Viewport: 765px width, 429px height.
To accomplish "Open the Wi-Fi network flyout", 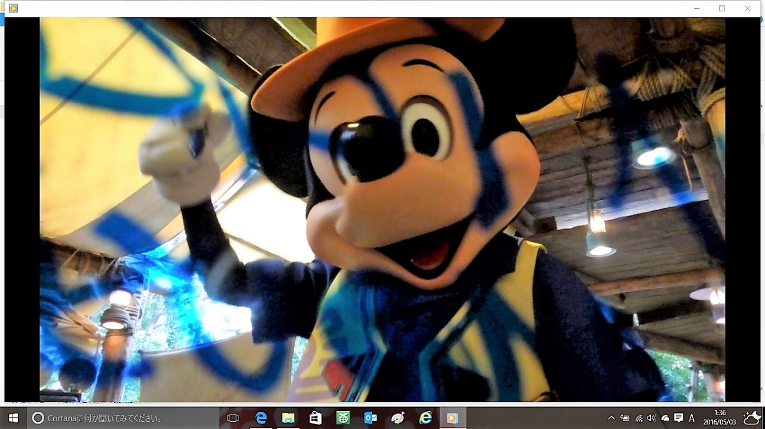I will pyautogui.click(x=639, y=418).
